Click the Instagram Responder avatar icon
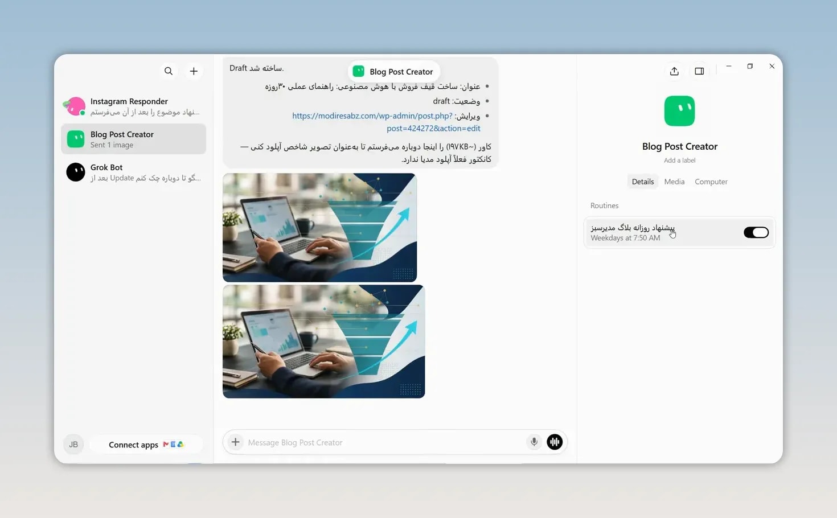837x518 pixels. tap(75, 106)
